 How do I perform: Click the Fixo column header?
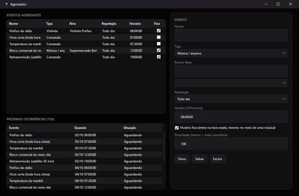[157, 23]
